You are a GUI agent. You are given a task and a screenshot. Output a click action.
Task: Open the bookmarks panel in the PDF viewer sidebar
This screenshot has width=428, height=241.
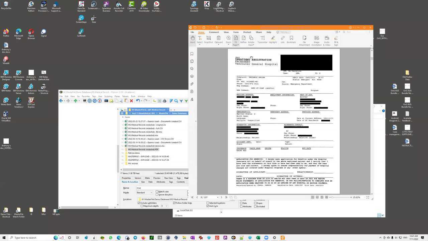click(x=192, y=54)
